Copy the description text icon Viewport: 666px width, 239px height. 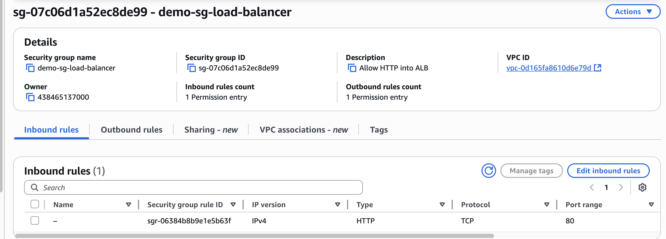pos(352,68)
